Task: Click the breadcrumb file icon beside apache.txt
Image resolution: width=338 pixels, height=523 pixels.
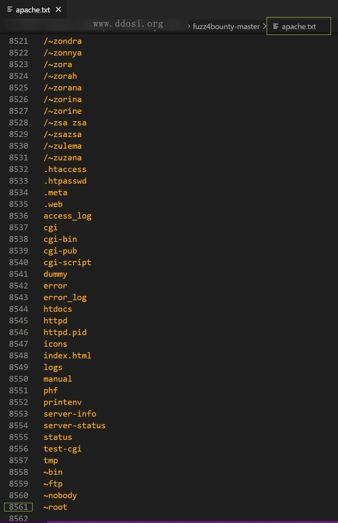Action: click(276, 26)
